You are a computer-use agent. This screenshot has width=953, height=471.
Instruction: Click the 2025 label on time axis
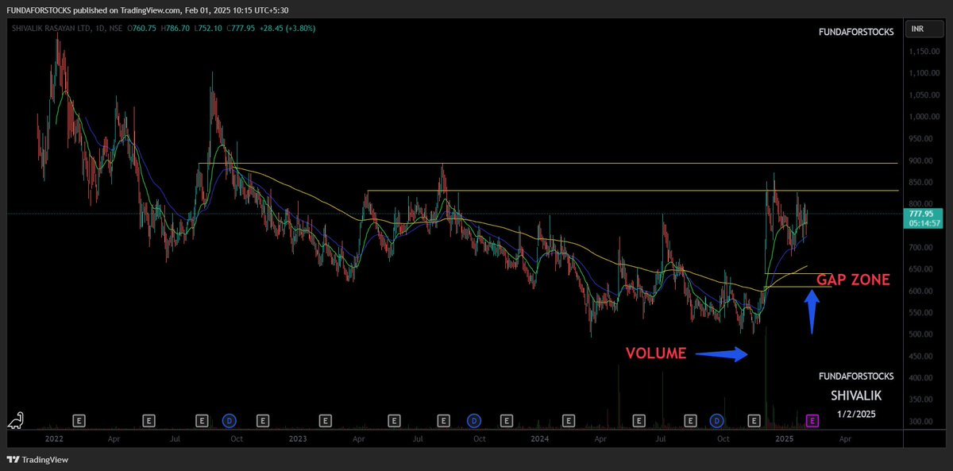[784, 438]
